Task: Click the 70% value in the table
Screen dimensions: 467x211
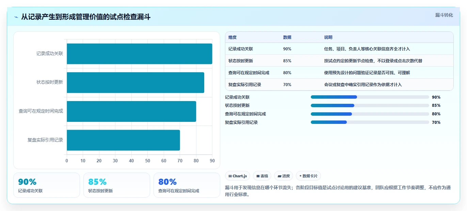Action: 287,85
